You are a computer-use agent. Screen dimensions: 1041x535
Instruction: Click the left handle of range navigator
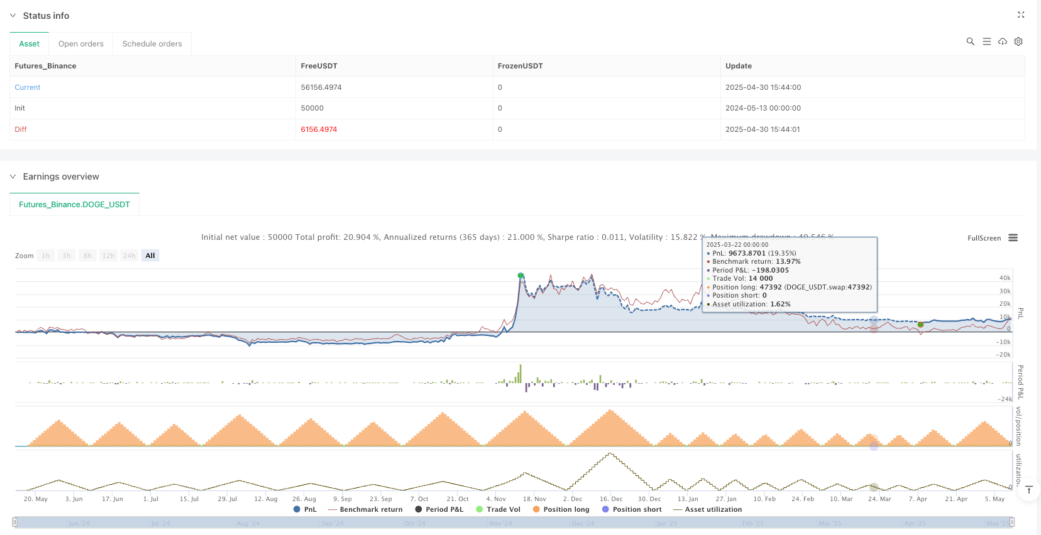point(15,522)
